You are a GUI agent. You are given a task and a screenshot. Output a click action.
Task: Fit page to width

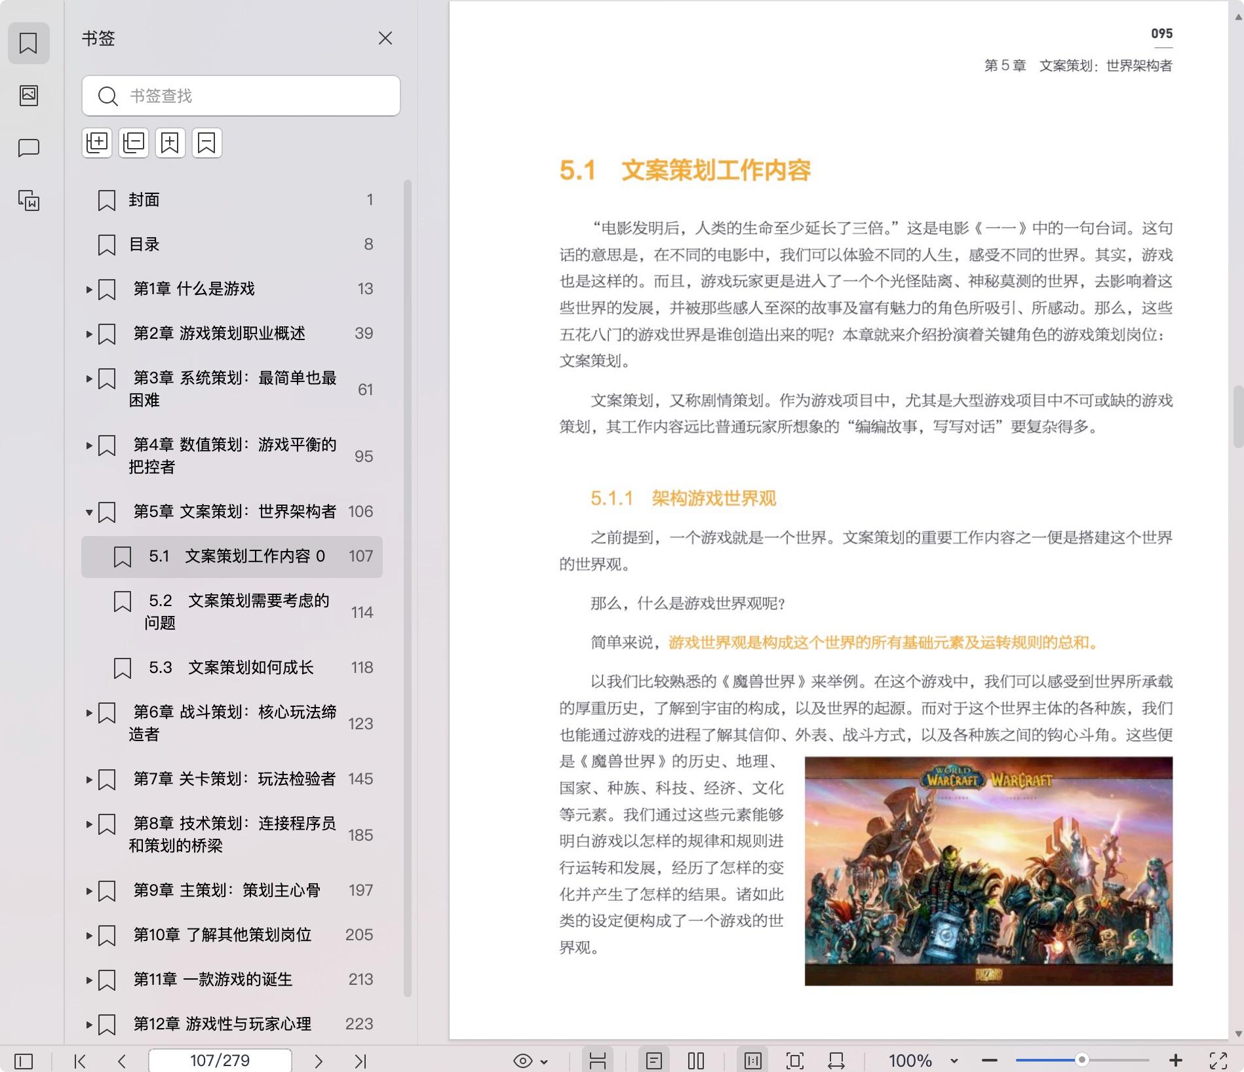(x=836, y=1061)
